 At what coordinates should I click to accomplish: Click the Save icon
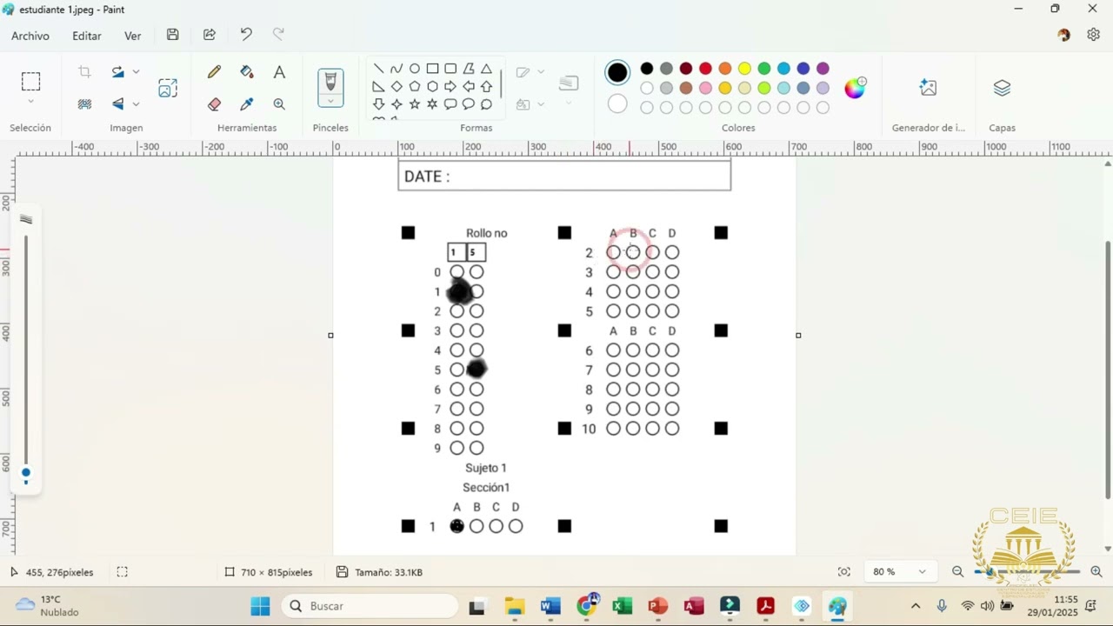173,35
